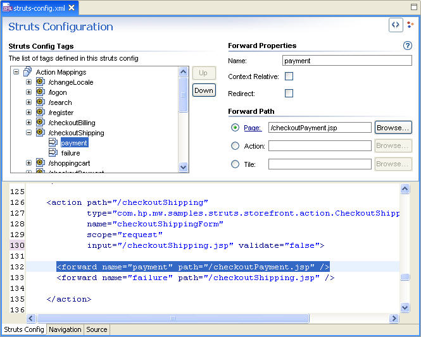Image resolution: width=421 pixels, height=337 pixels.
Task: Click Browse next to the Action field
Action: (393, 145)
